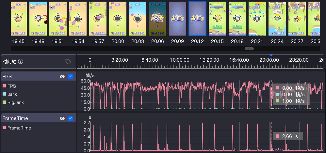This screenshot has height=153, width=326.
Task: Click the highlighted 20:12 thumbnail
Action: click(x=197, y=19)
